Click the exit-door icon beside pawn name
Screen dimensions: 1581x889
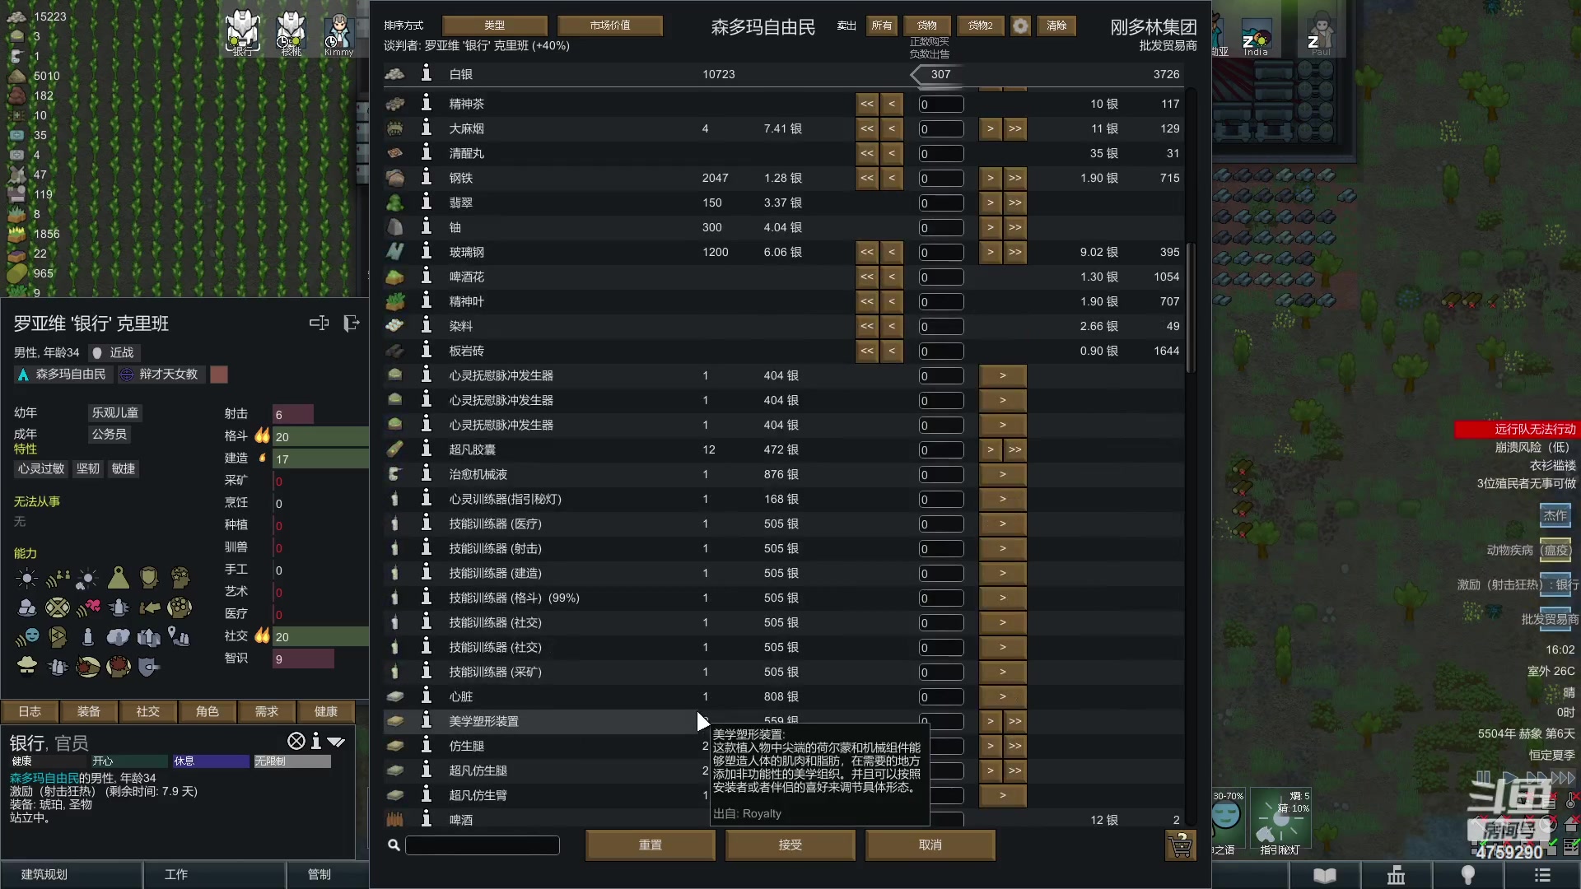352,323
